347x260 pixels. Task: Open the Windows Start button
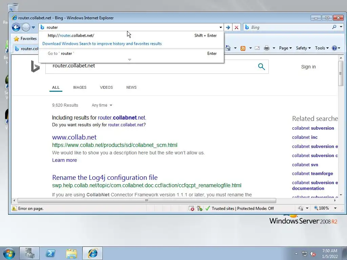pyautogui.click(x=9, y=253)
